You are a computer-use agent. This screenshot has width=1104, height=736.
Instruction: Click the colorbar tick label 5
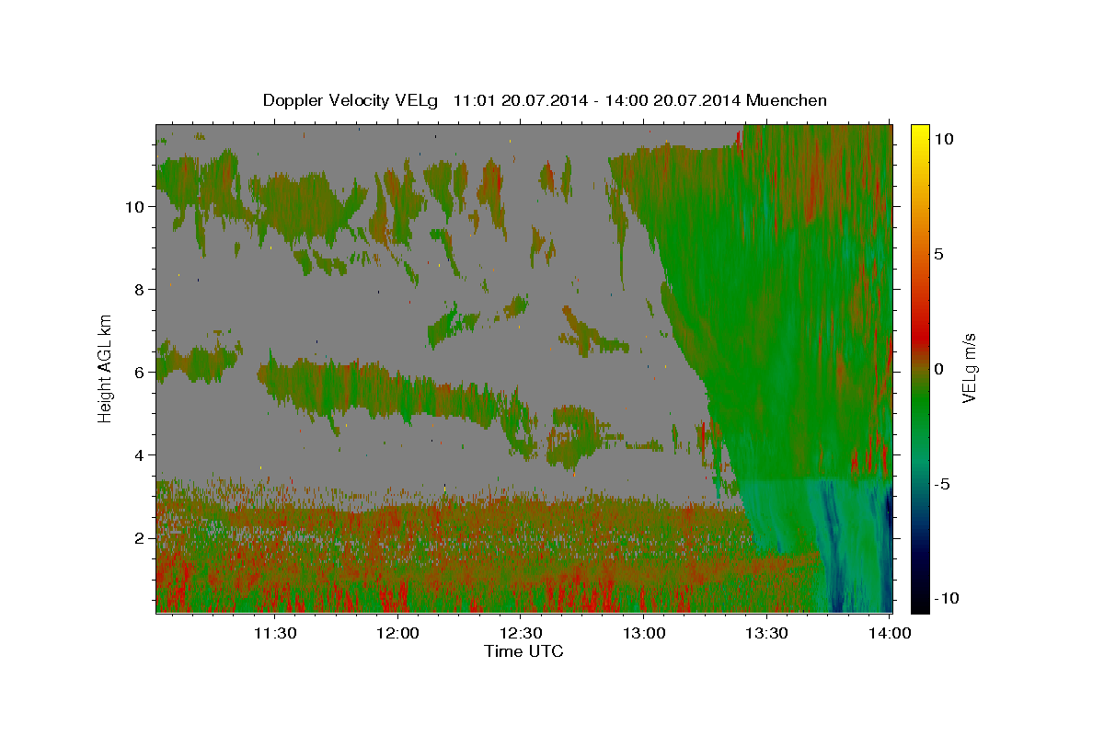(x=939, y=254)
